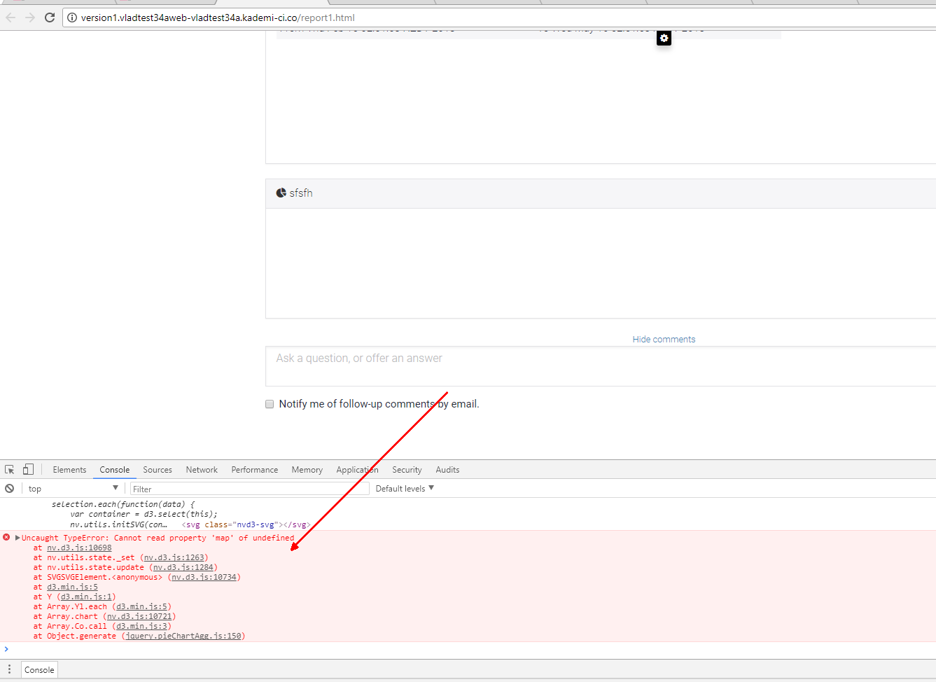Open nv.d3.js:10721 source link
Viewport: 936px width, 682px height.
pyautogui.click(x=139, y=617)
